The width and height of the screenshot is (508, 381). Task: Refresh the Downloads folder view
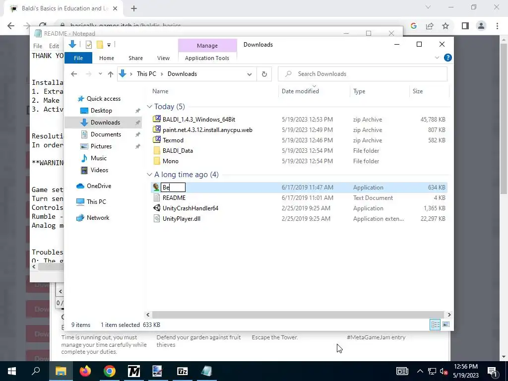(264, 74)
